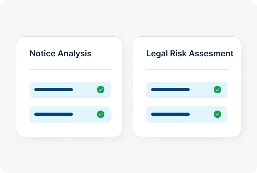Image resolution: width=257 pixels, height=173 pixels.
Task: Click second green checkmark in Notice Analysis
Action: point(101,114)
